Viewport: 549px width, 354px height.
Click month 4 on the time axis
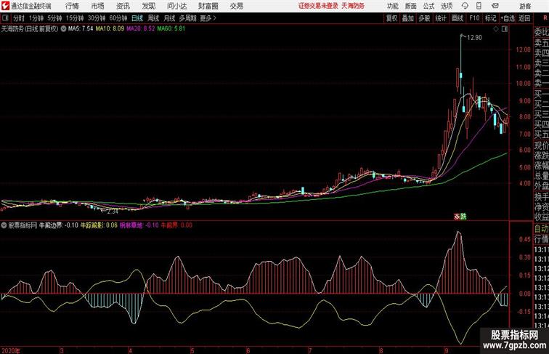pos(131,350)
